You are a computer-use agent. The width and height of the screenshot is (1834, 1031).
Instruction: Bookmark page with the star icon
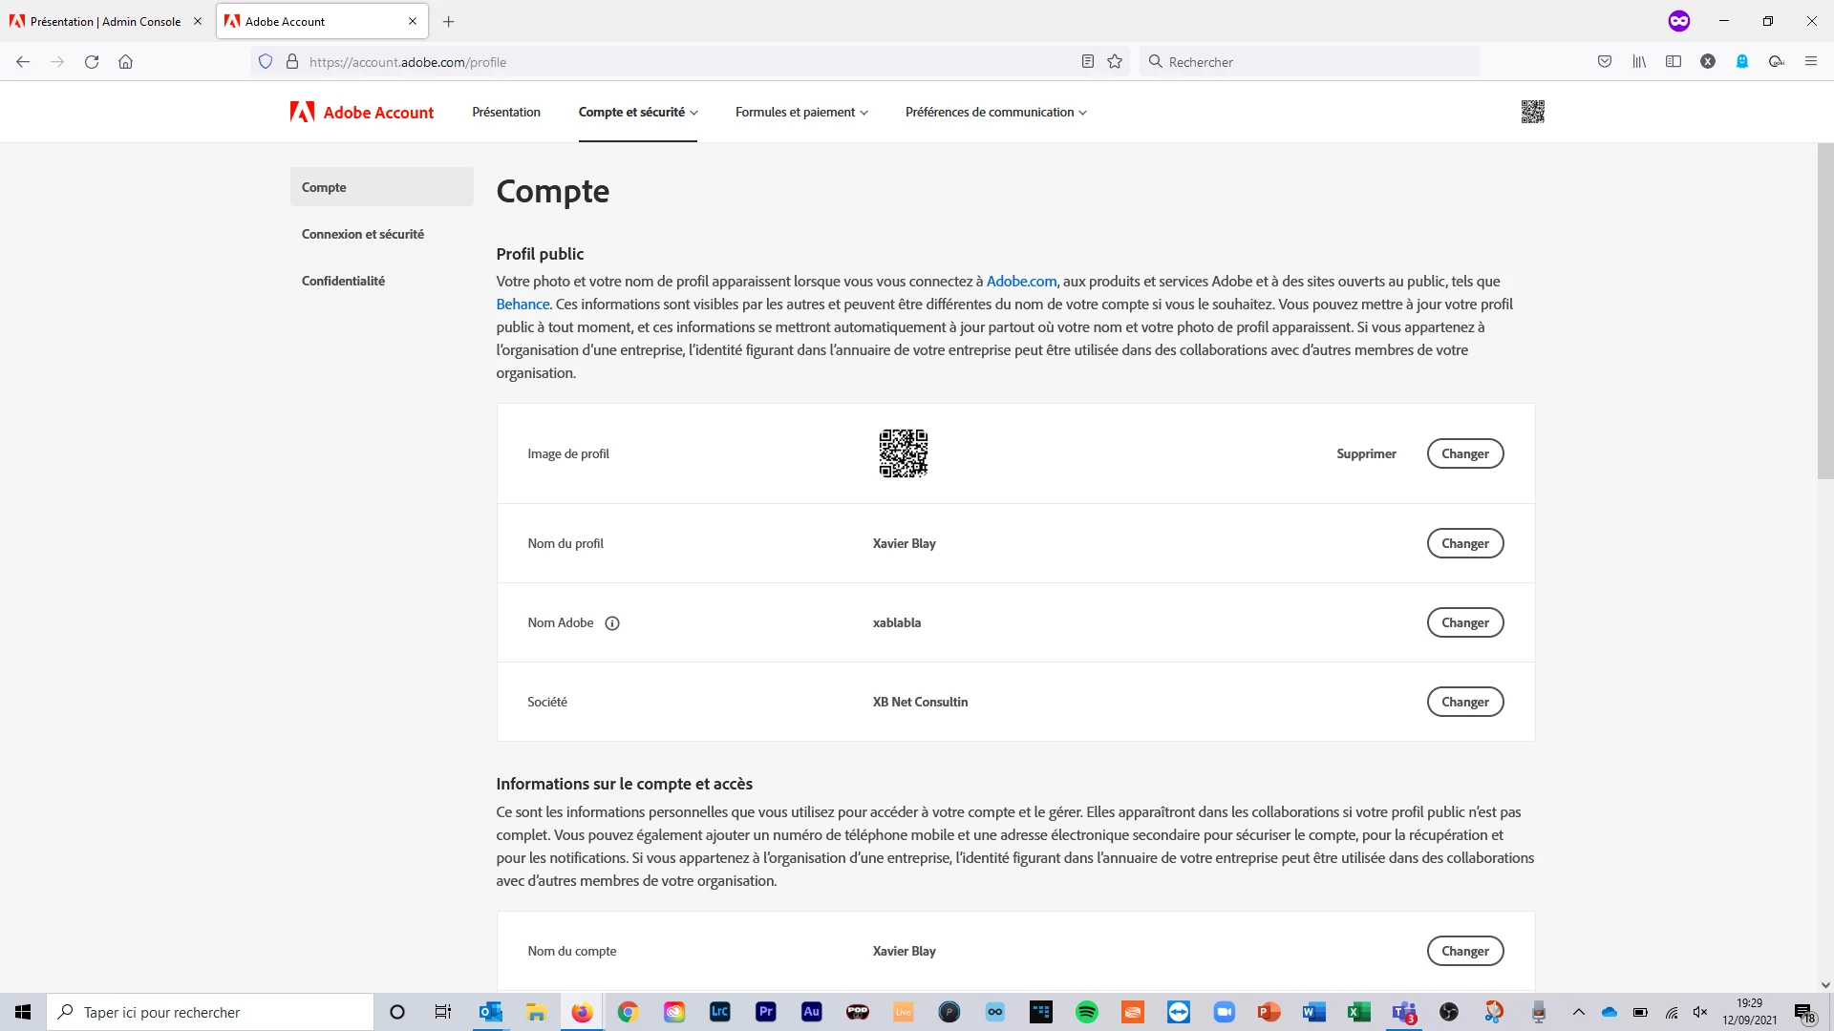point(1115,62)
